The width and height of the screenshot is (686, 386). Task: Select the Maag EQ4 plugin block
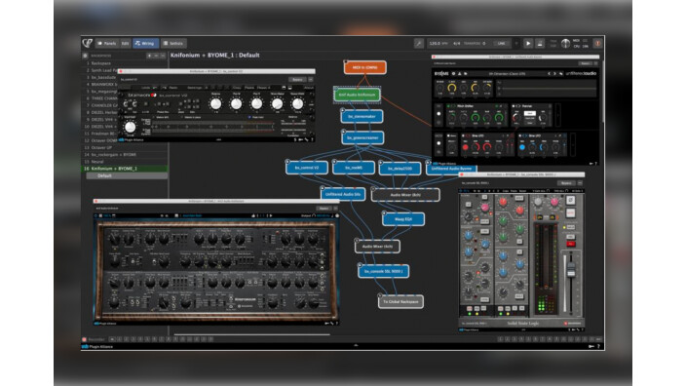coord(403,219)
